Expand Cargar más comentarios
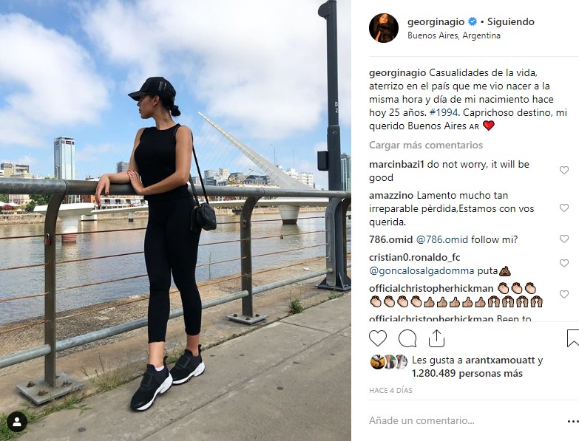 click(426, 145)
